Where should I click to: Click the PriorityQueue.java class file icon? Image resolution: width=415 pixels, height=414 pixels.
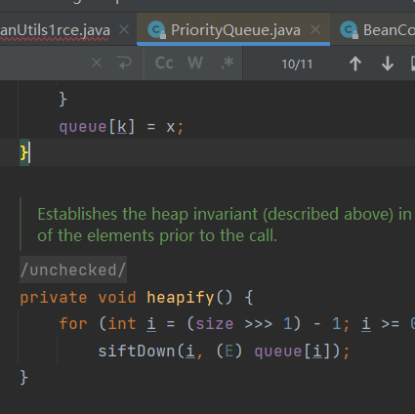156,30
